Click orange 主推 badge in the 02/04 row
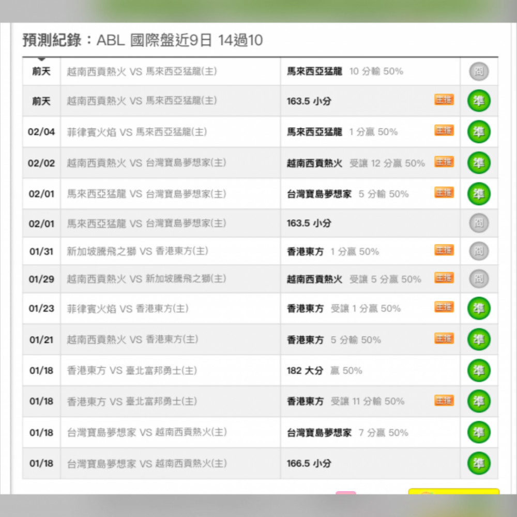This screenshot has height=517, width=517. (444, 131)
